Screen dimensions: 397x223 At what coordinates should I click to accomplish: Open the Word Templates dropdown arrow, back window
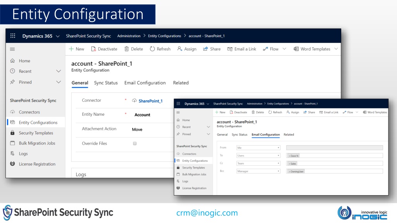[336, 49]
